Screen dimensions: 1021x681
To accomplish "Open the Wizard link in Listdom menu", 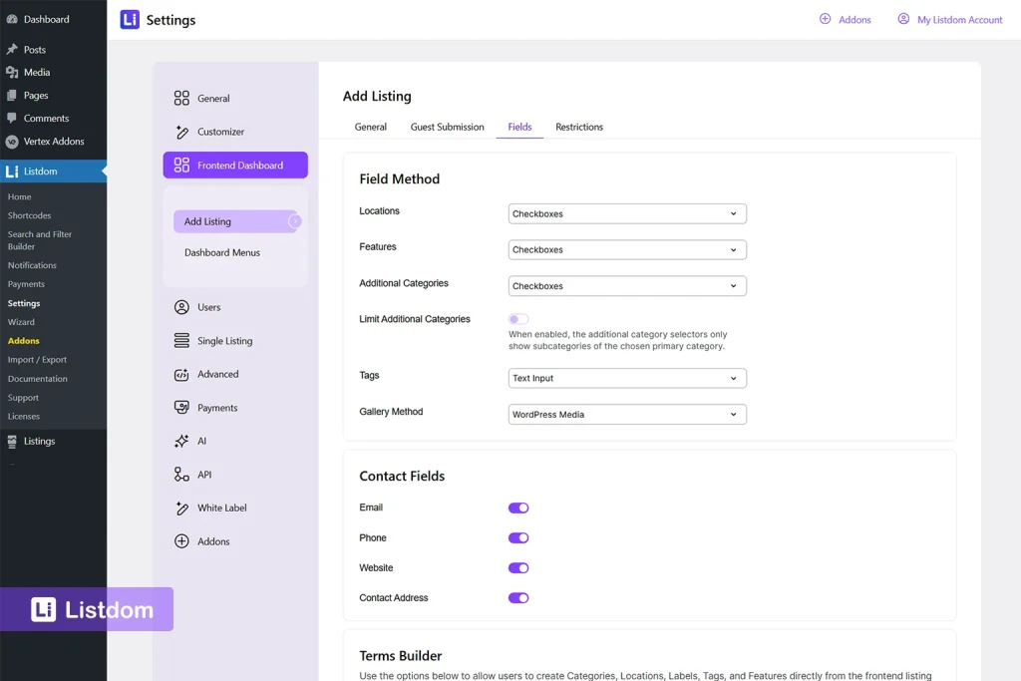I will [21, 322].
